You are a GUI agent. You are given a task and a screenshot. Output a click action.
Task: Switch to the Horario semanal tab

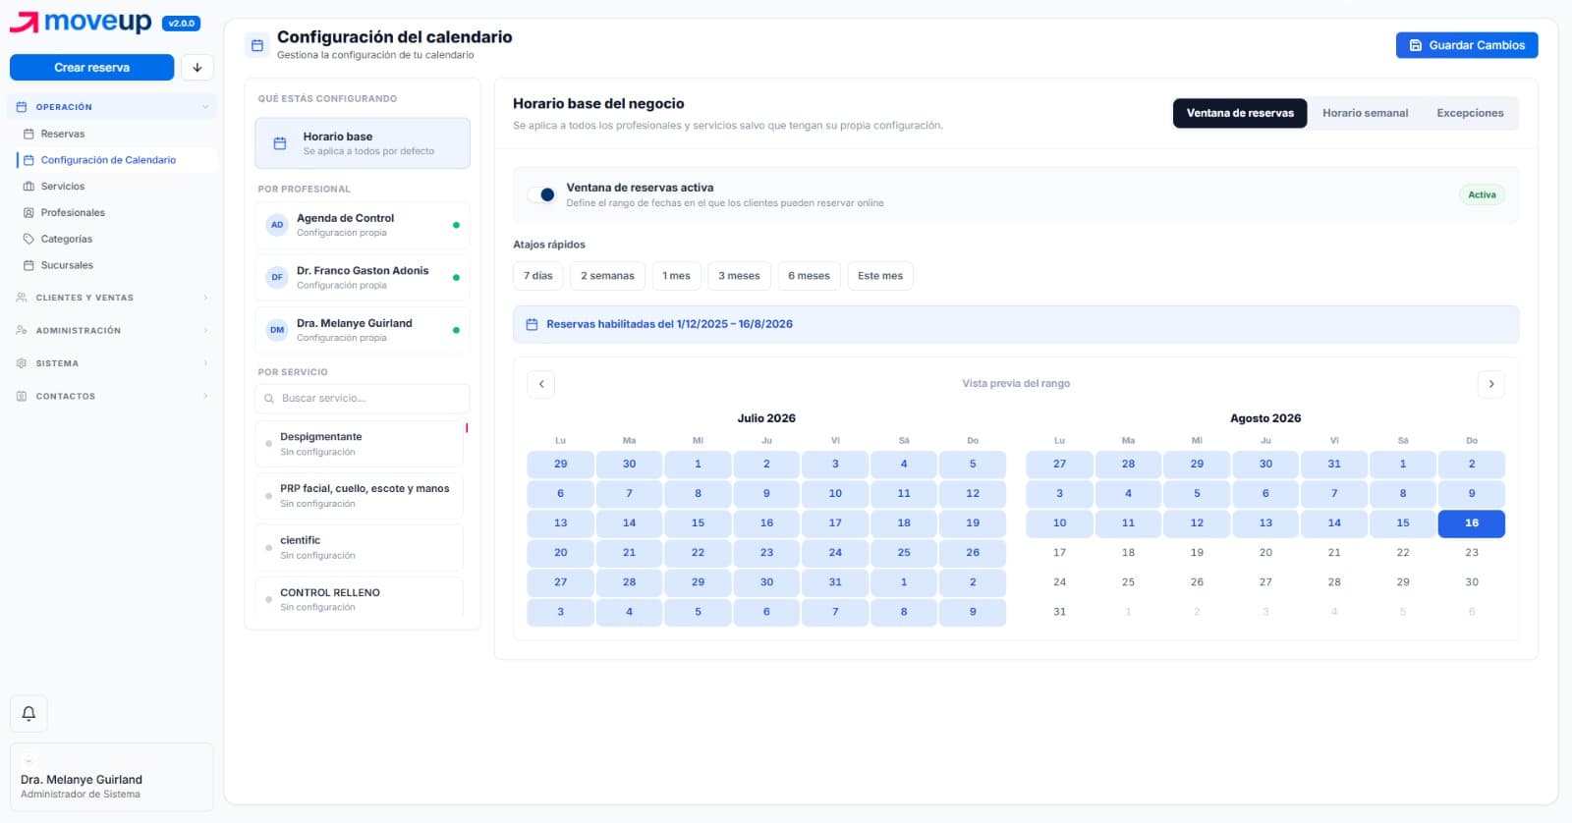1365,113
